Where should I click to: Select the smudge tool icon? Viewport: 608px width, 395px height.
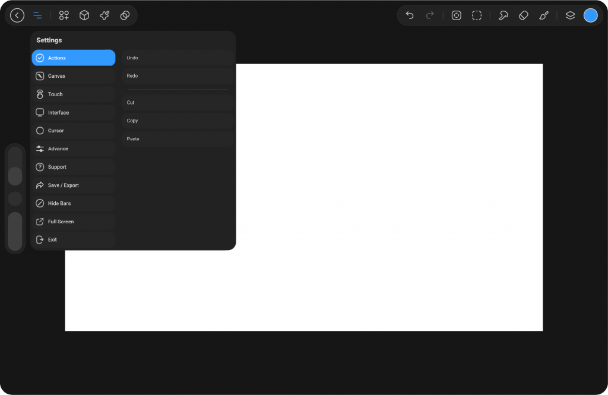point(503,15)
